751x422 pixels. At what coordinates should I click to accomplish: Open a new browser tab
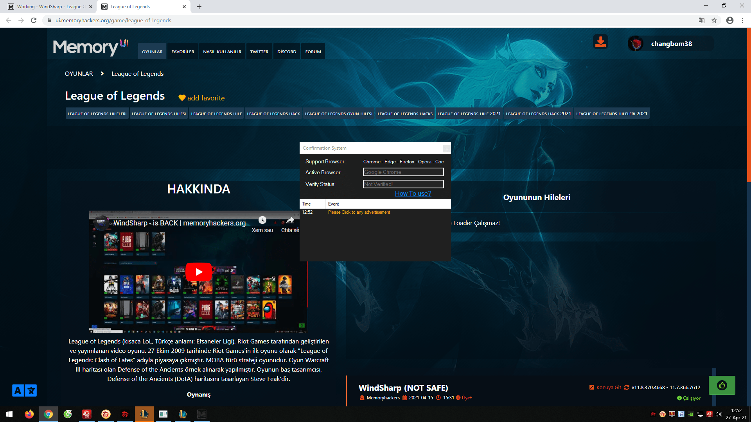[199, 7]
